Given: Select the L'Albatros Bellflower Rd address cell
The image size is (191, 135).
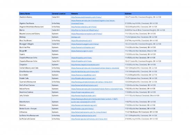Looking at the screenshot, I should tap(148, 112).
